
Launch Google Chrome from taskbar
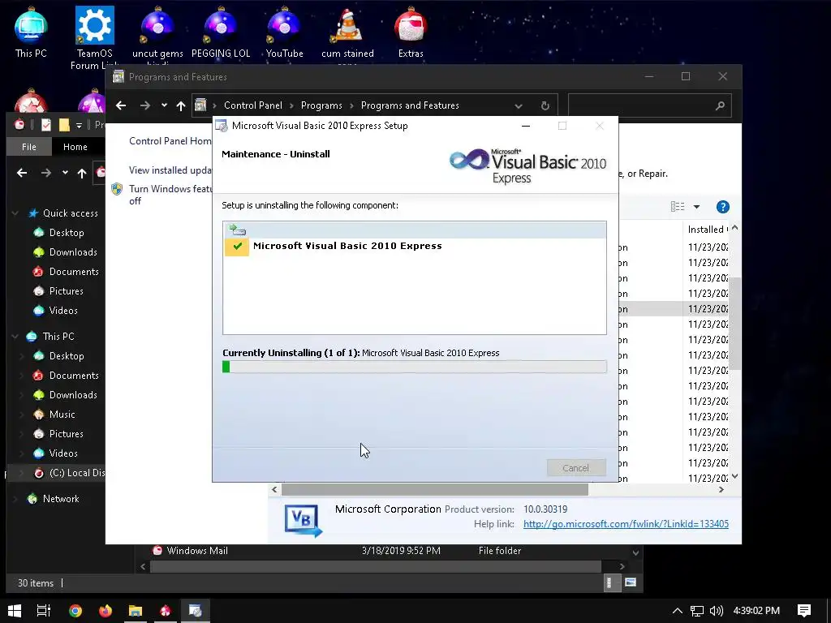(75, 611)
